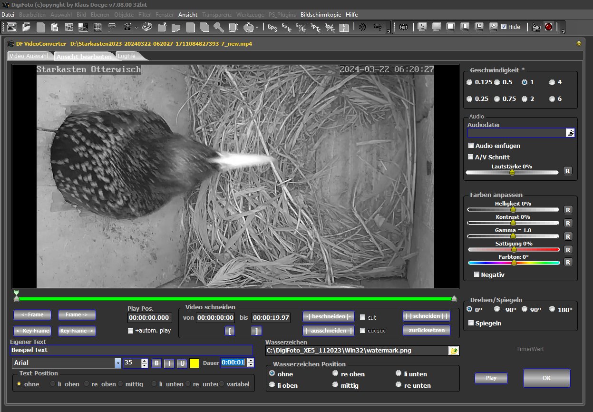Click the screenshot camera icon in toolbar

403,27
